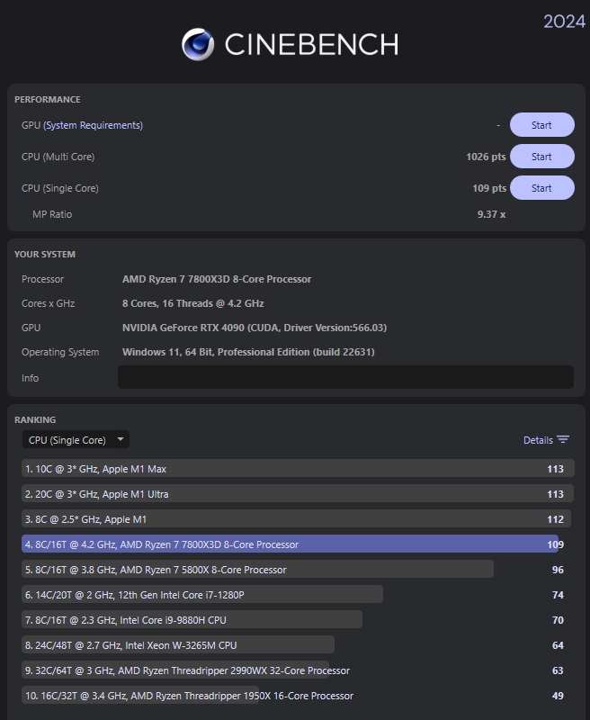
Task: Click the Windows 11 operating system text
Action: point(248,352)
